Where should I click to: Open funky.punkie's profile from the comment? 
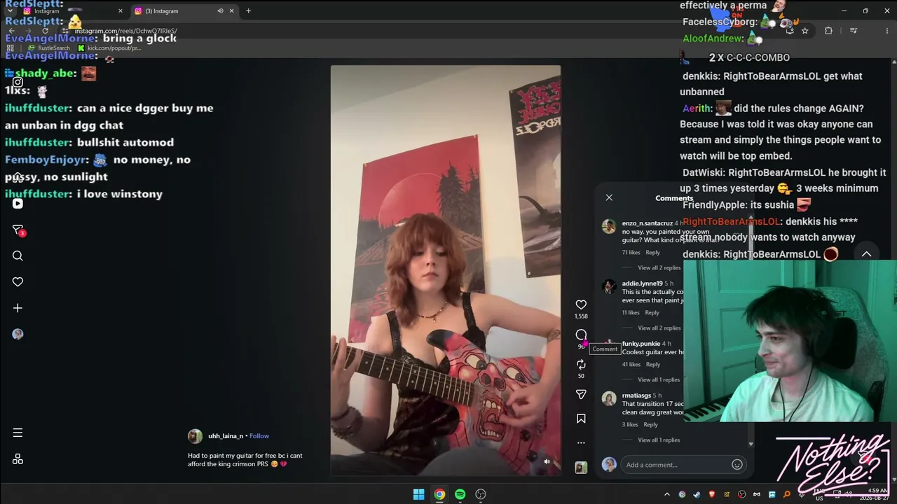click(641, 344)
